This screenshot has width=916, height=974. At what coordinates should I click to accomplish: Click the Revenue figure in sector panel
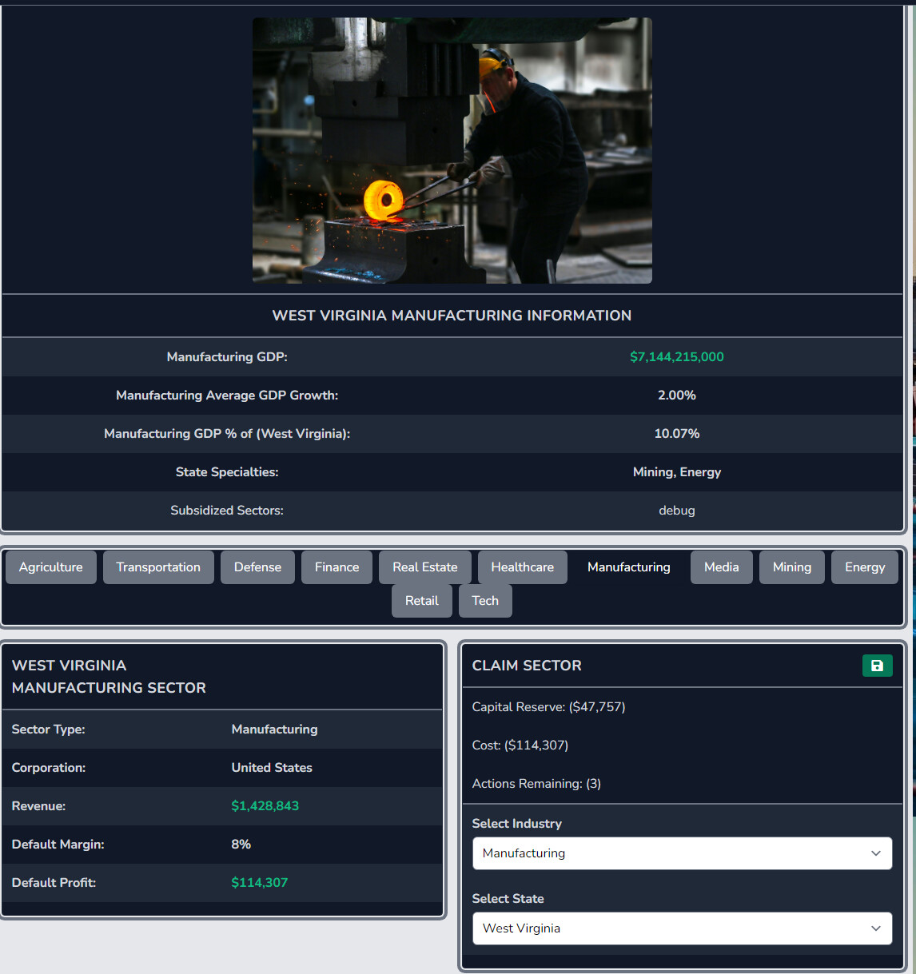click(x=265, y=805)
